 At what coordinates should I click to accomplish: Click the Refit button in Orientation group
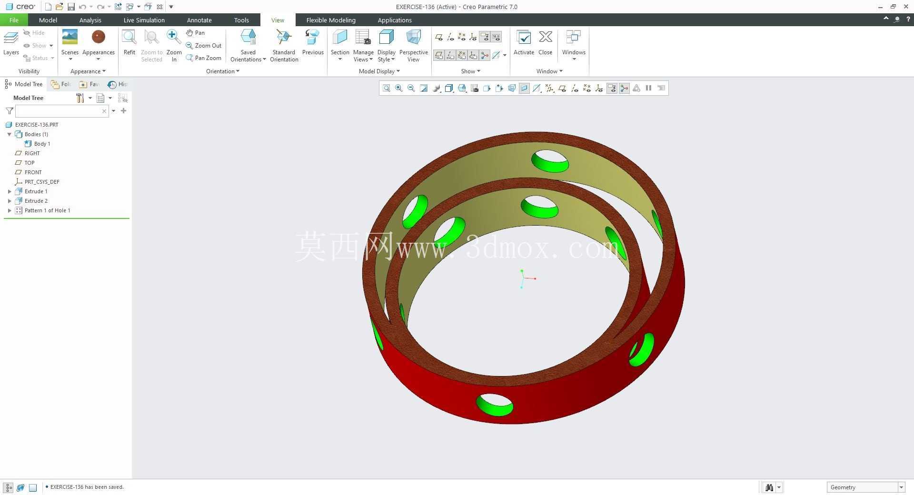point(129,43)
